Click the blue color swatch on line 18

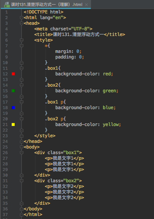point(13,108)
